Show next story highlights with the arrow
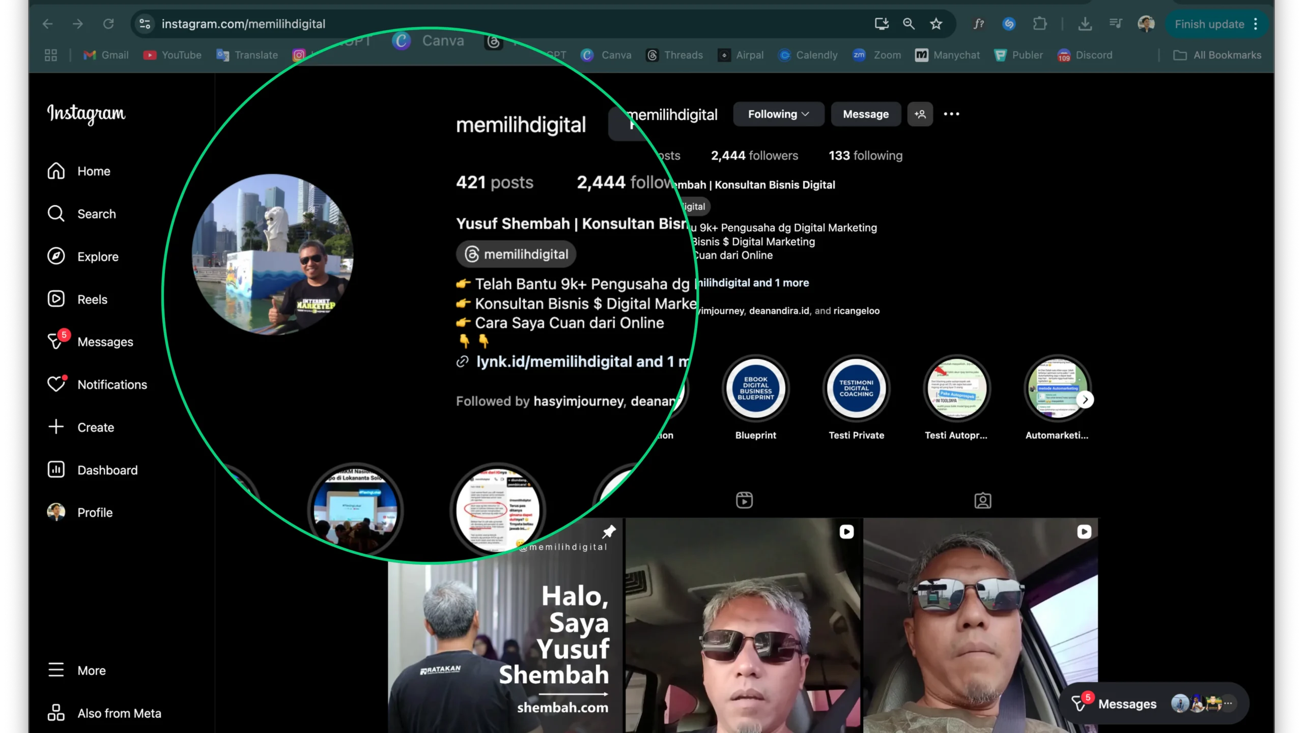Viewport: 1303px width, 733px height. [x=1085, y=400]
